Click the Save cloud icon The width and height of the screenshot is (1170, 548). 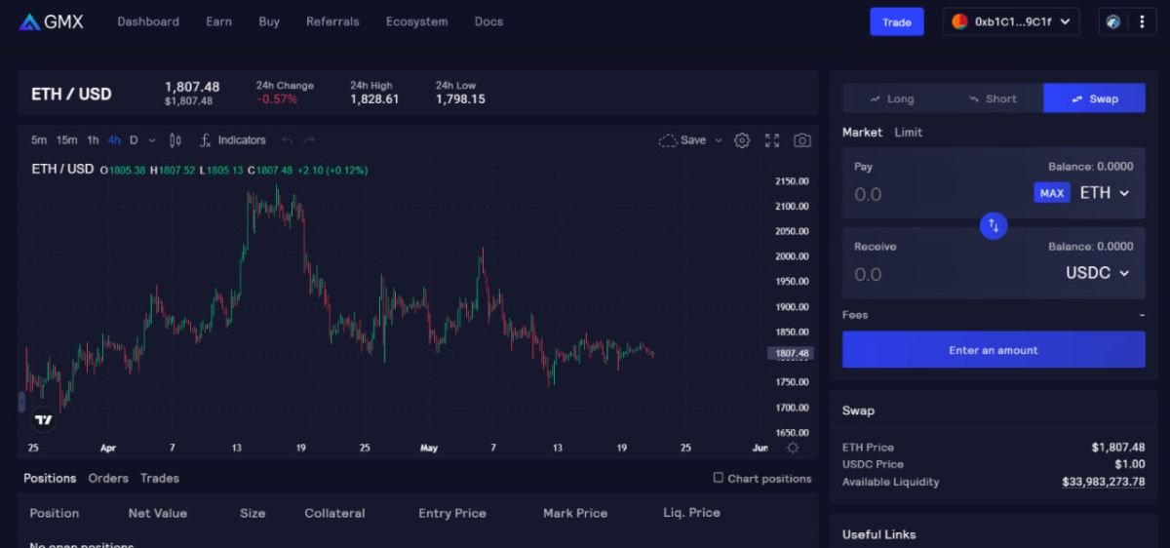(668, 140)
